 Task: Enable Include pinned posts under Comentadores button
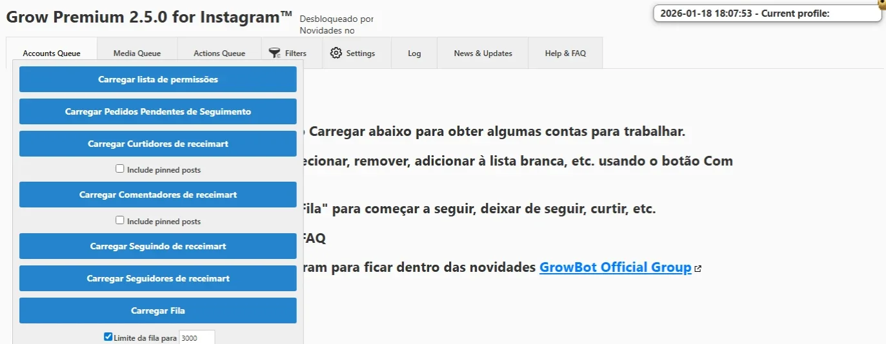click(120, 220)
